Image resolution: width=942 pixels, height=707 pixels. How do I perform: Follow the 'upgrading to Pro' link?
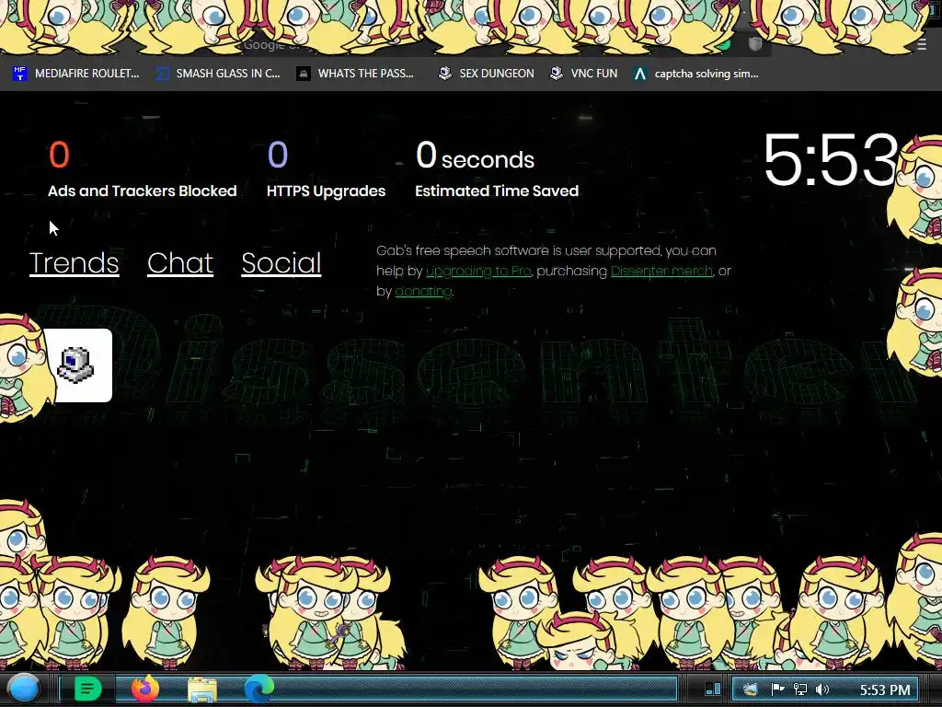478,272
